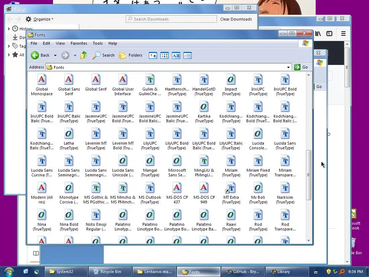This screenshot has height=277, width=369.
Task: Toggle the browser sidebar icon
Action: pyautogui.click(x=329, y=34)
